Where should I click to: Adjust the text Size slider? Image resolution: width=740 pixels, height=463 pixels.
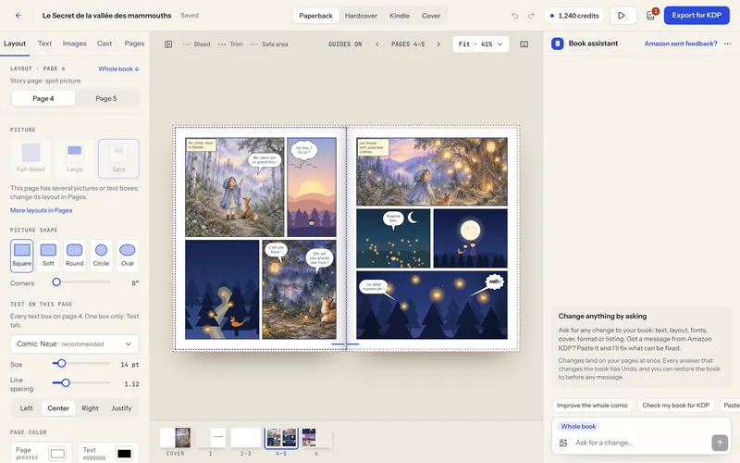[x=61, y=363]
